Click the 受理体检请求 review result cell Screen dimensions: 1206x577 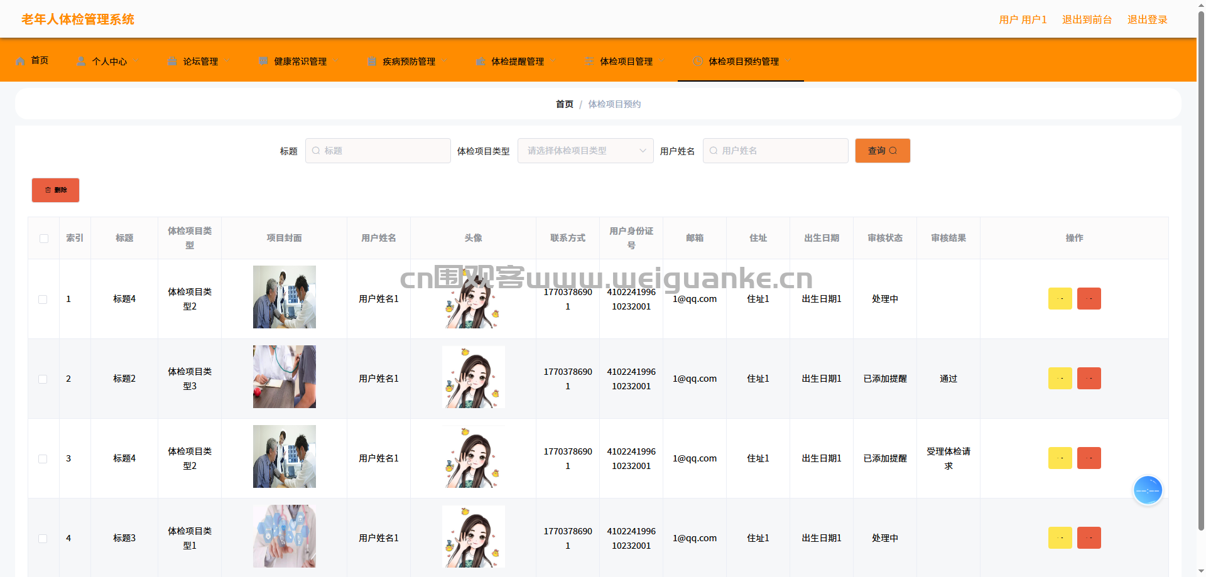pyautogui.click(x=948, y=458)
